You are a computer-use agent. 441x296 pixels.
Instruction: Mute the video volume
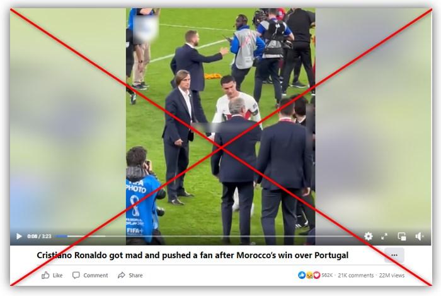[419, 236]
